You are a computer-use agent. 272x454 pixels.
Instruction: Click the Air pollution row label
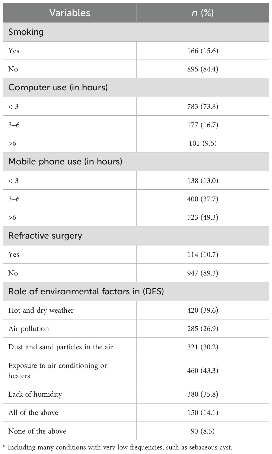pos(29,329)
